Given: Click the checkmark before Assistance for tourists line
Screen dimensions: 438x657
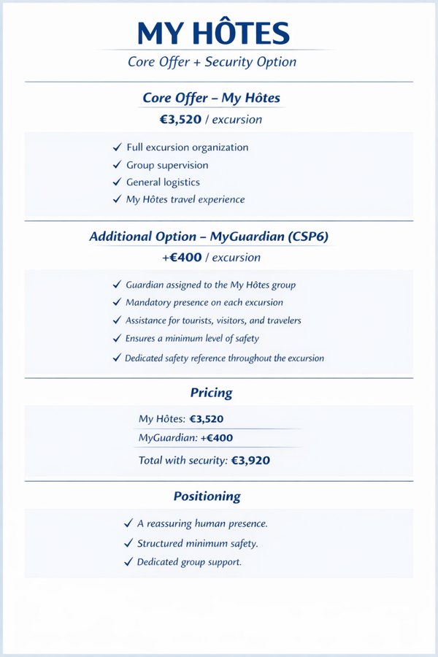Looking at the screenshot, I should pyautogui.click(x=118, y=320).
